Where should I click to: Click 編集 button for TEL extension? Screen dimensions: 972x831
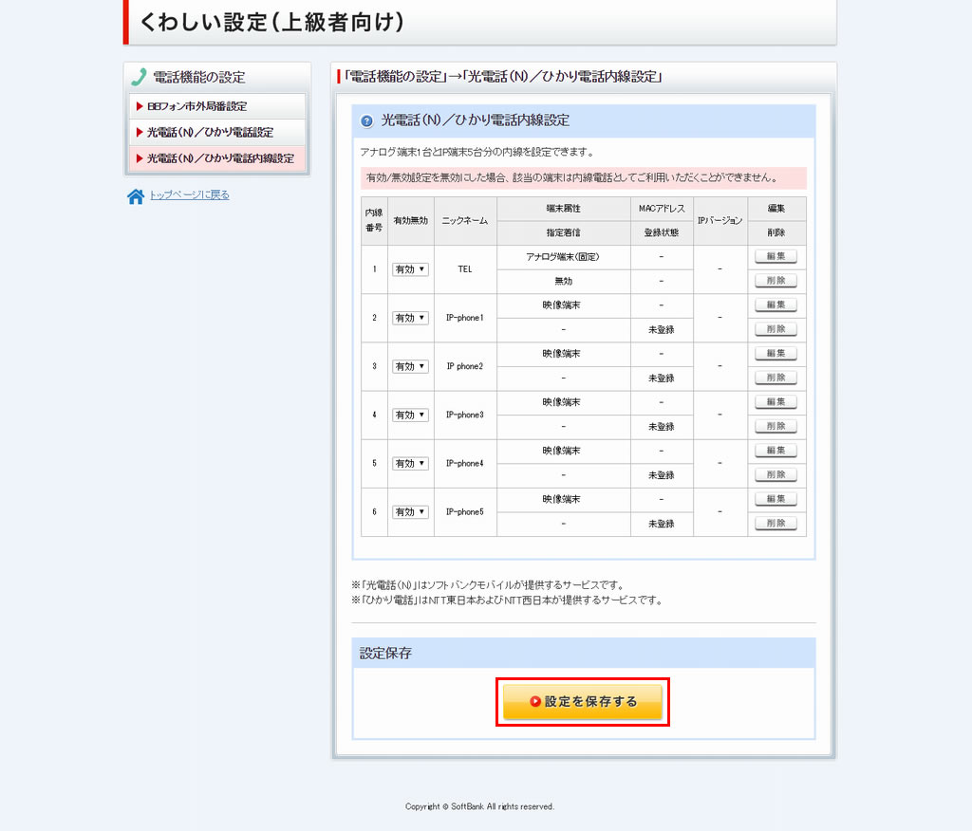pyautogui.click(x=776, y=256)
